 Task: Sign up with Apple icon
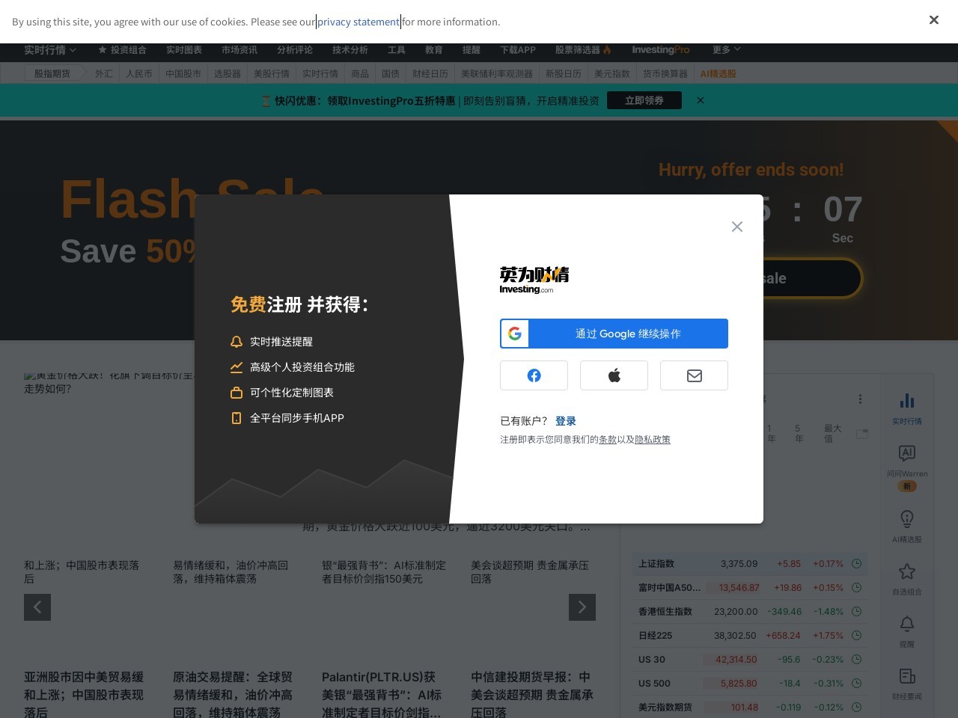(x=614, y=375)
